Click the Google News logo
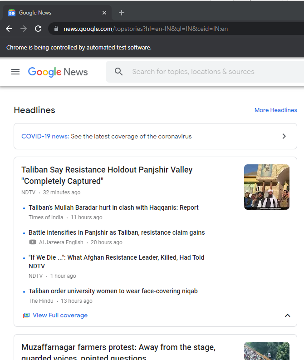 coord(58,72)
